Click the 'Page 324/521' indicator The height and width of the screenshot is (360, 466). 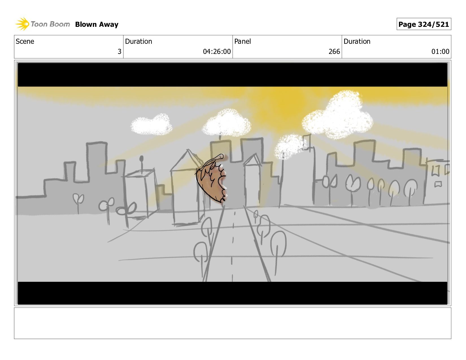pos(424,24)
